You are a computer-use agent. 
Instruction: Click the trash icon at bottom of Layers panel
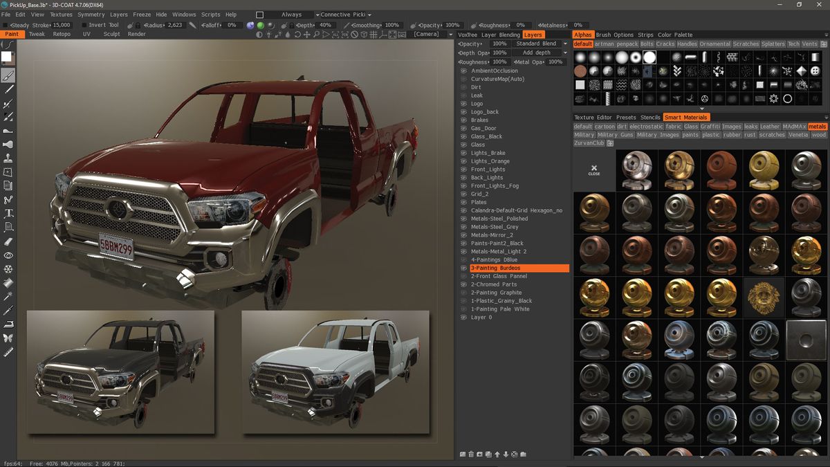(471, 454)
